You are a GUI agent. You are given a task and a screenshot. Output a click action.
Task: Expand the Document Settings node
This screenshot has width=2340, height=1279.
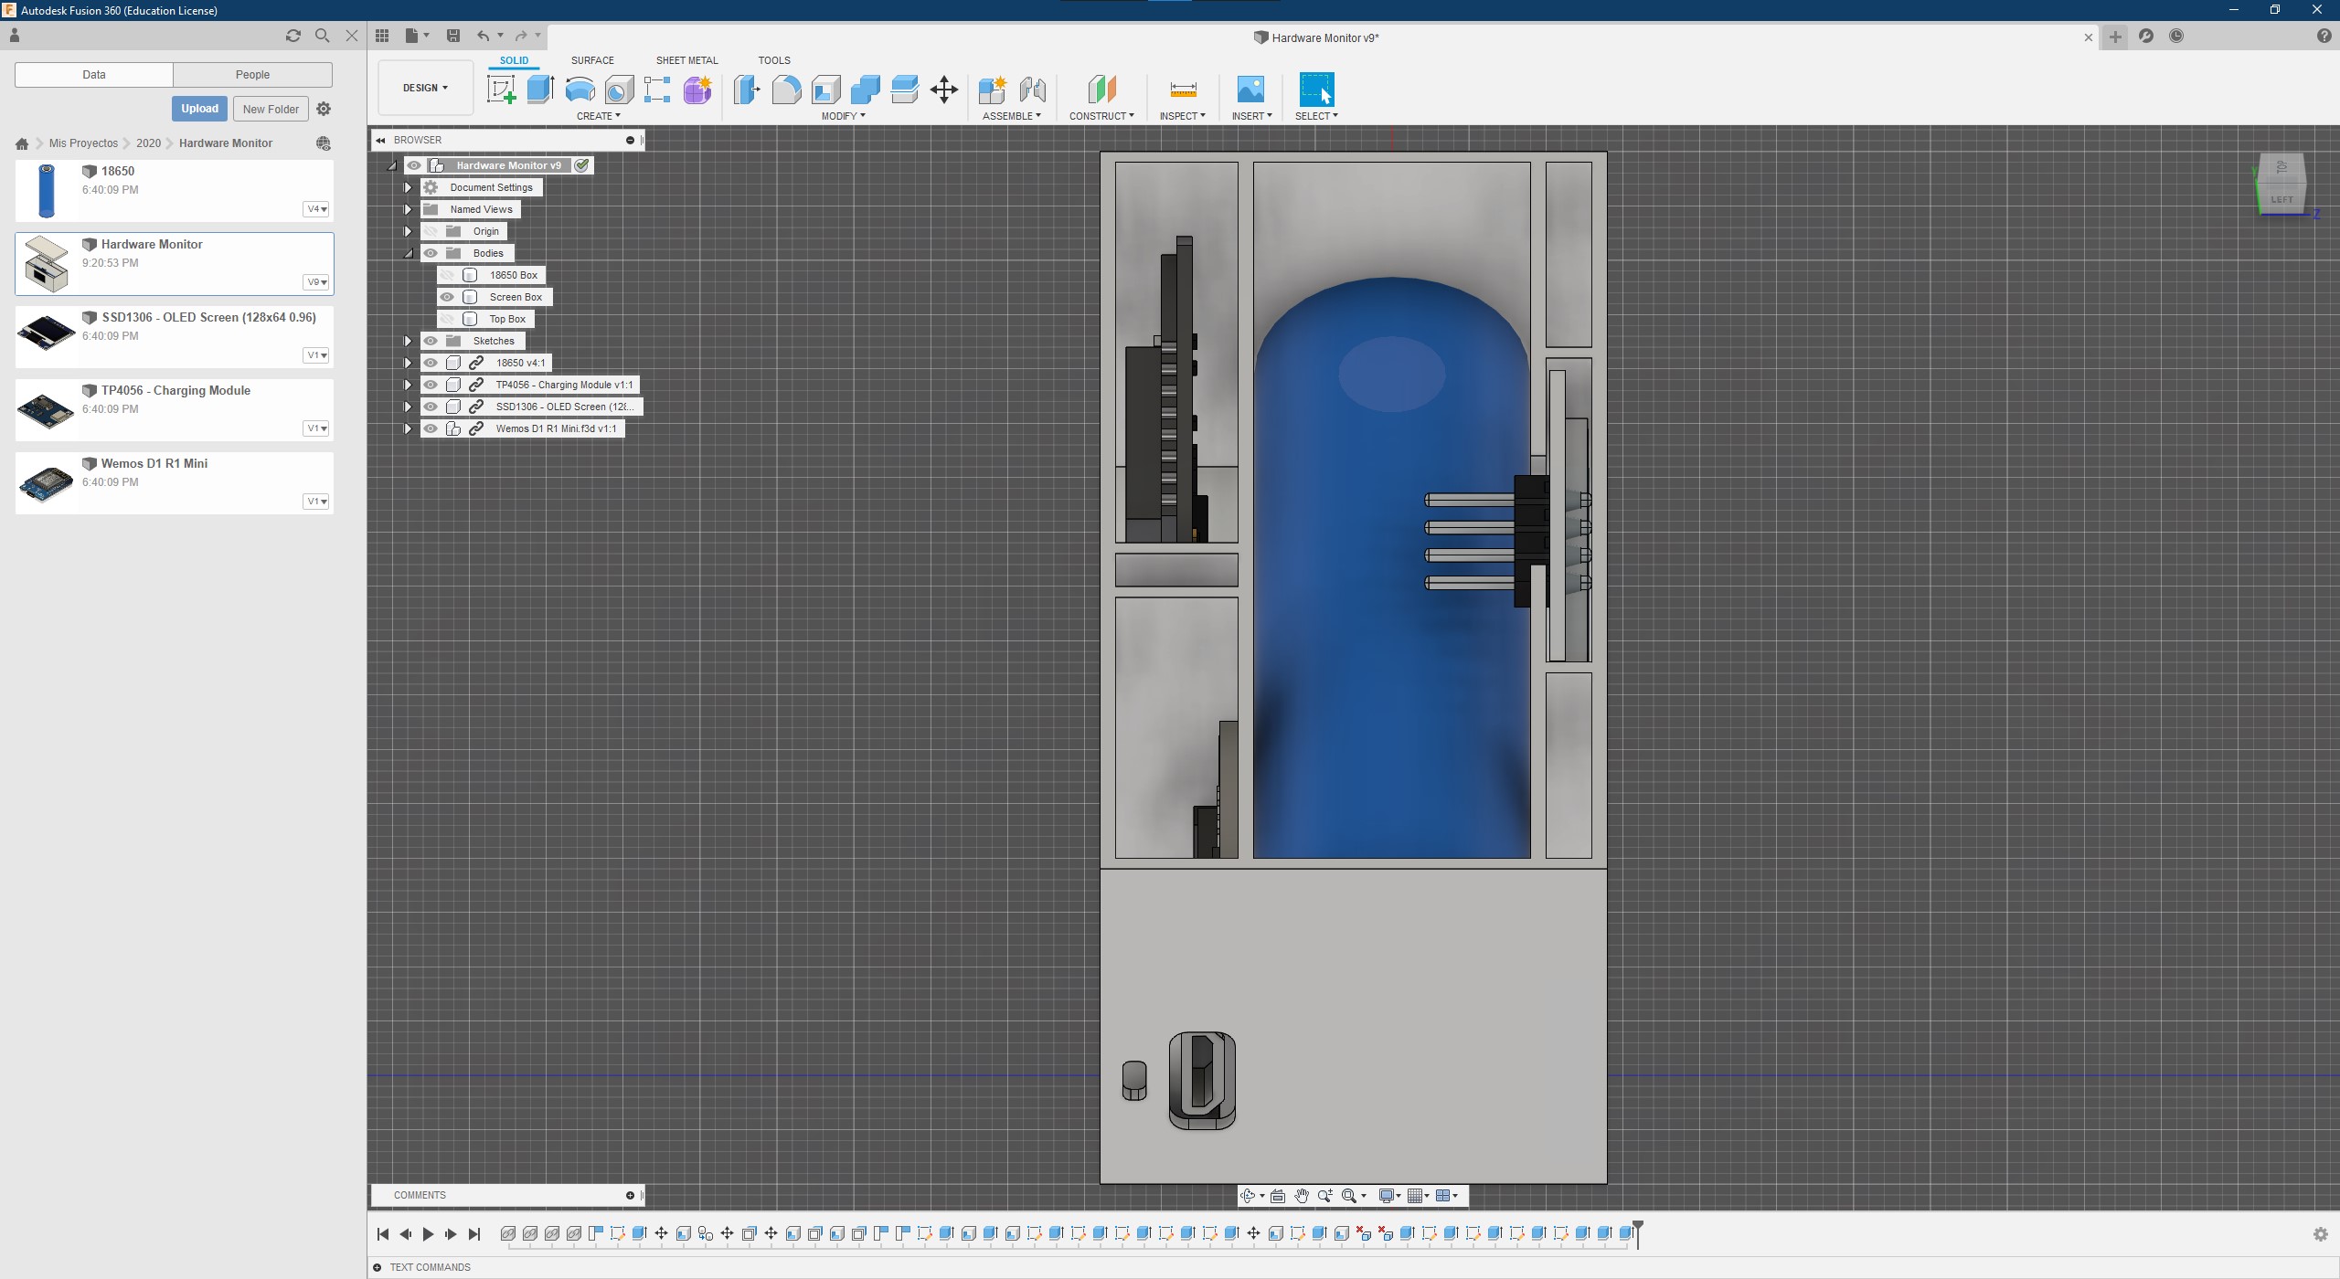coord(408,187)
